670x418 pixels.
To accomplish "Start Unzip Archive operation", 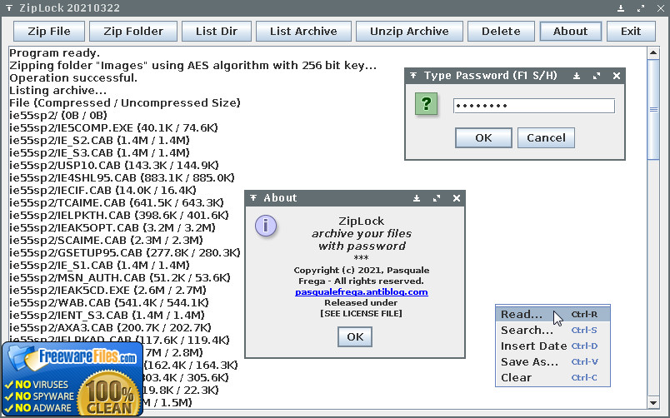I will tap(409, 31).
